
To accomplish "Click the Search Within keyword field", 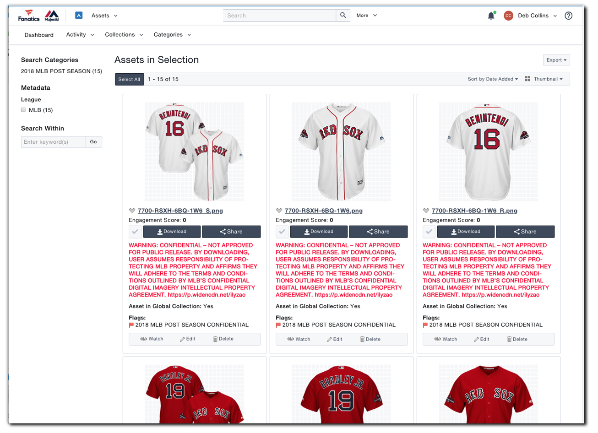I will [x=53, y=142].
